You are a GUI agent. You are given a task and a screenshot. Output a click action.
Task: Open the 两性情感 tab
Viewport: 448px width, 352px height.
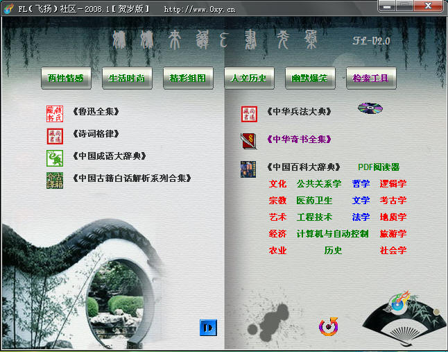pos(66,78)
